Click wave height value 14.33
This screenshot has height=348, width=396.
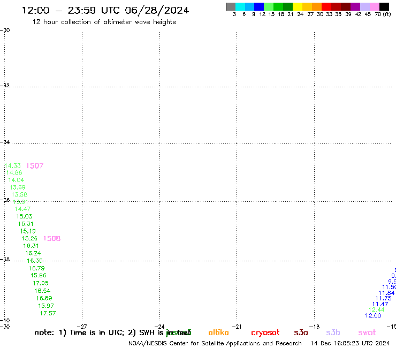(13, 166)
